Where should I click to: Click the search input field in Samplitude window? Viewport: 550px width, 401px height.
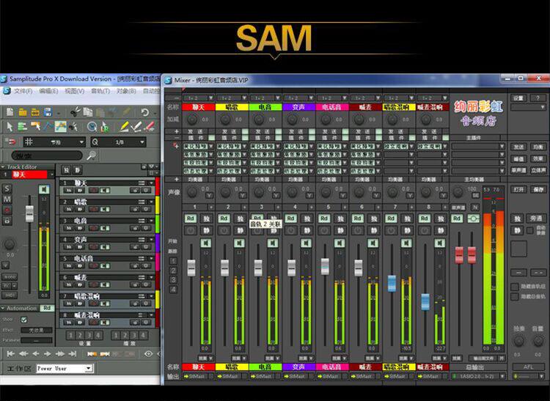pos(47,155)
